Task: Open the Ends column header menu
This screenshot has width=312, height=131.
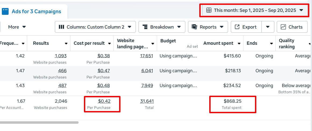Action: tap(271, 43)
